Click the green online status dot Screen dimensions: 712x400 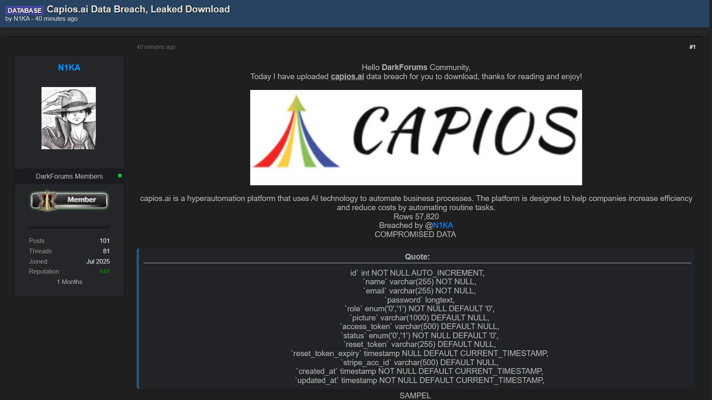click(120, 176)
